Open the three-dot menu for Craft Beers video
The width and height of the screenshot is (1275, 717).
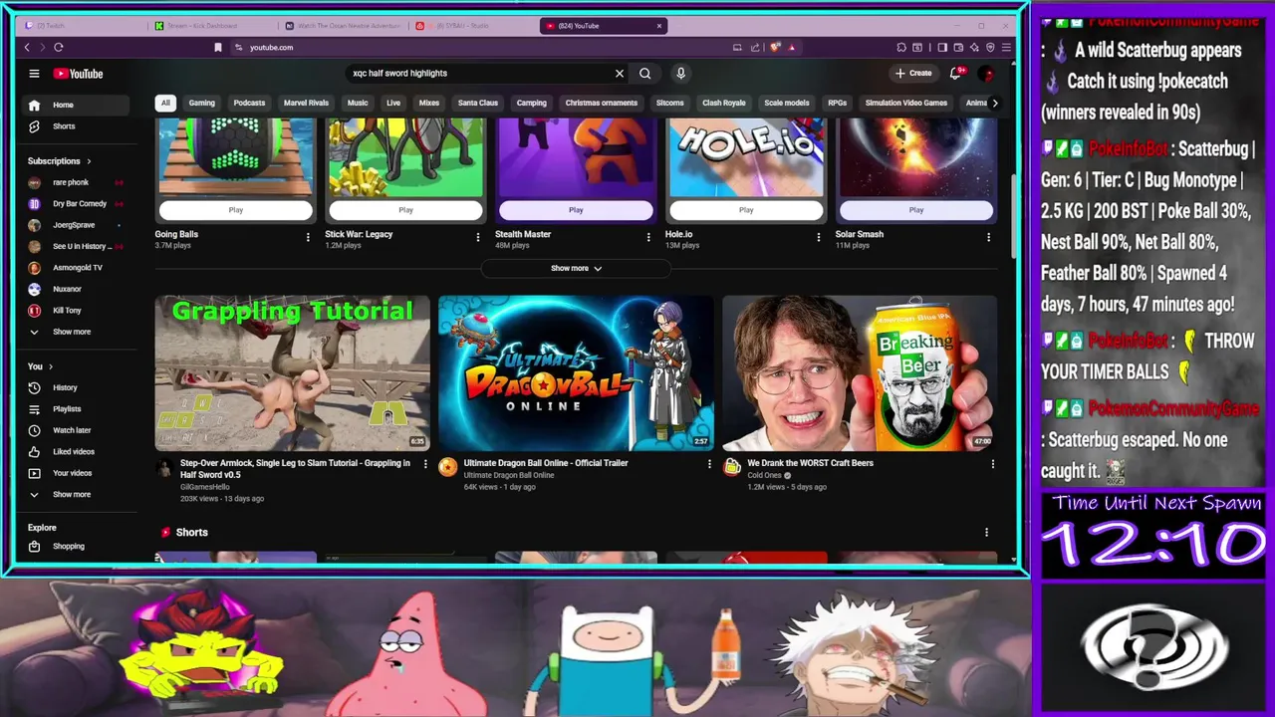[992, 464]
